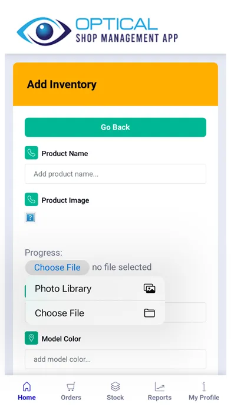Select Photo Library from the popup menu
This screenshot has width=231, height=410.
point(95,289)
